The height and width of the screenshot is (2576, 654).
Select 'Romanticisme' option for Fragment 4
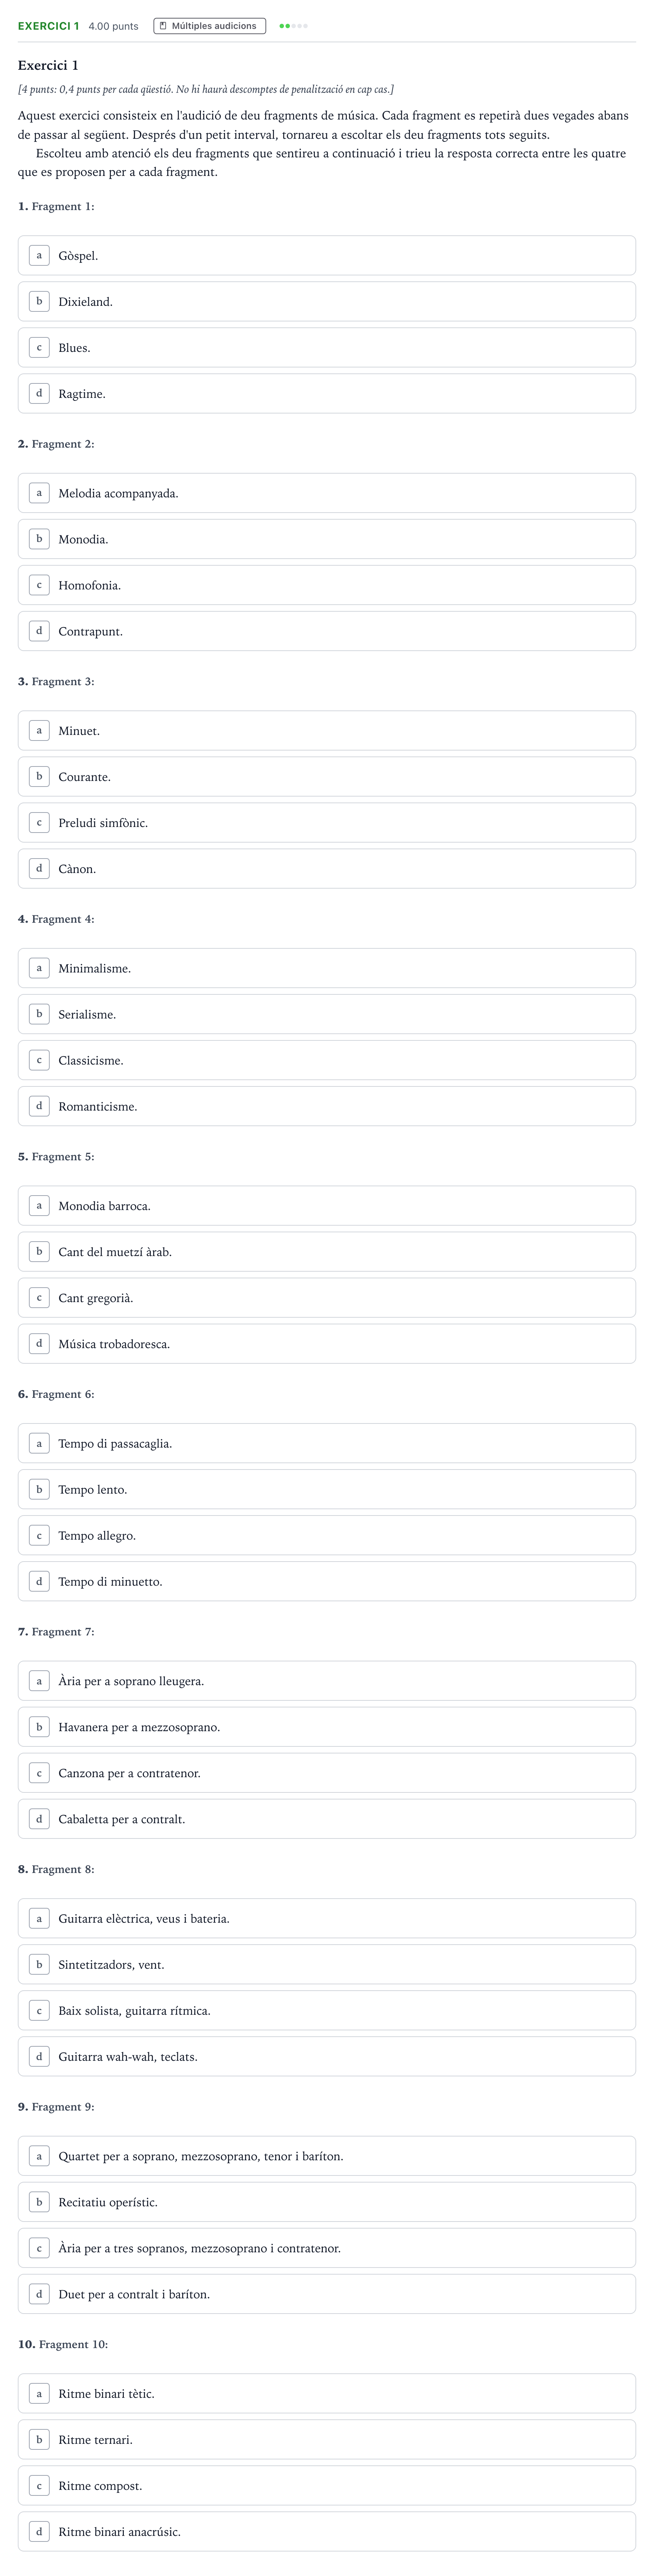pyautogui.click(x=327, y=1106)
